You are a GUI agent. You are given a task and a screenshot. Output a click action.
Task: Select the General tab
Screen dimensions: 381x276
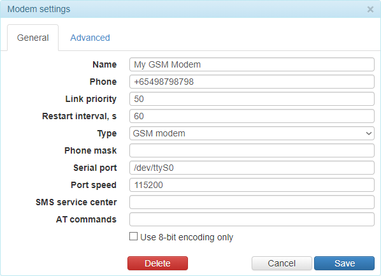(32, 38)
